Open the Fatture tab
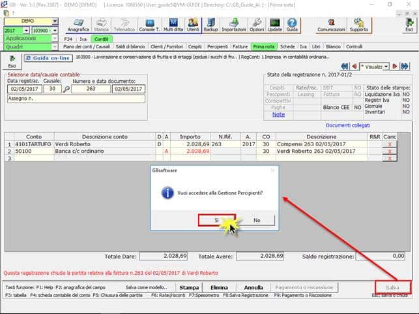The width and height of the screenshot is (419, 314). click(240, 46)
